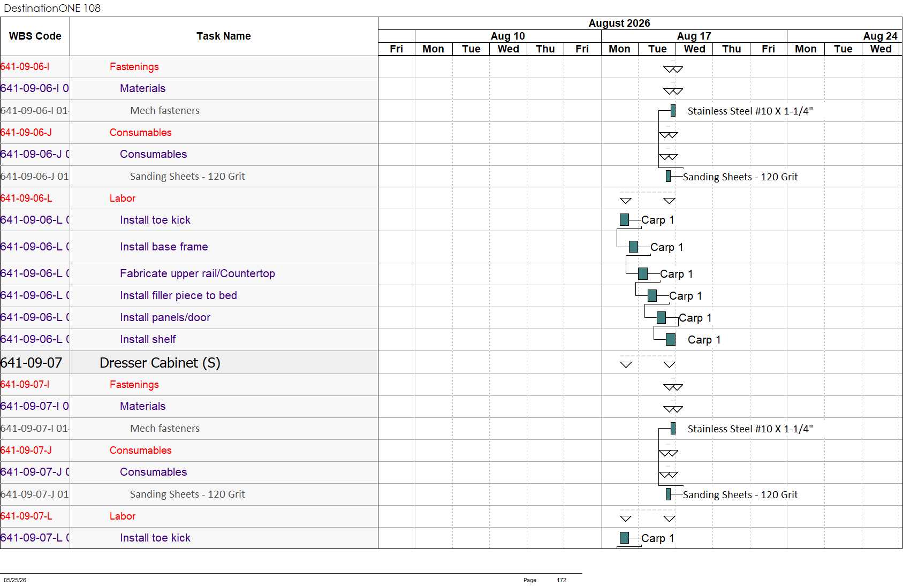Select the Aug 17 week header
This screenshot has width=903, height=587.
(x=694, y=36)
